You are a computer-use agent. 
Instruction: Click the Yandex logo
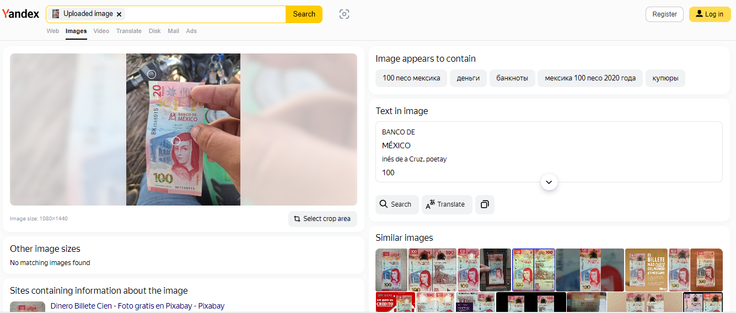pyautogui.click(x=20, y=14)
